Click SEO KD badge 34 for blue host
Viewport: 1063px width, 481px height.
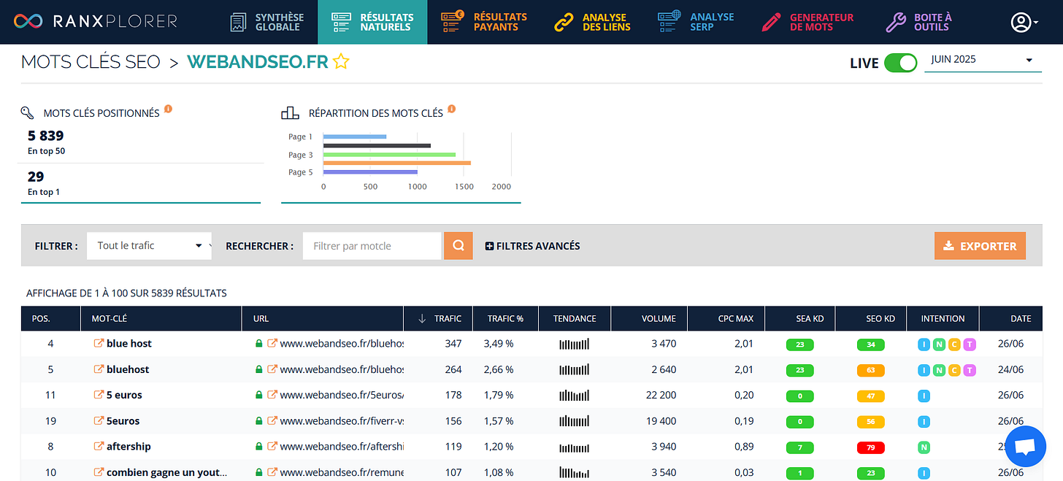coord(870,345)
